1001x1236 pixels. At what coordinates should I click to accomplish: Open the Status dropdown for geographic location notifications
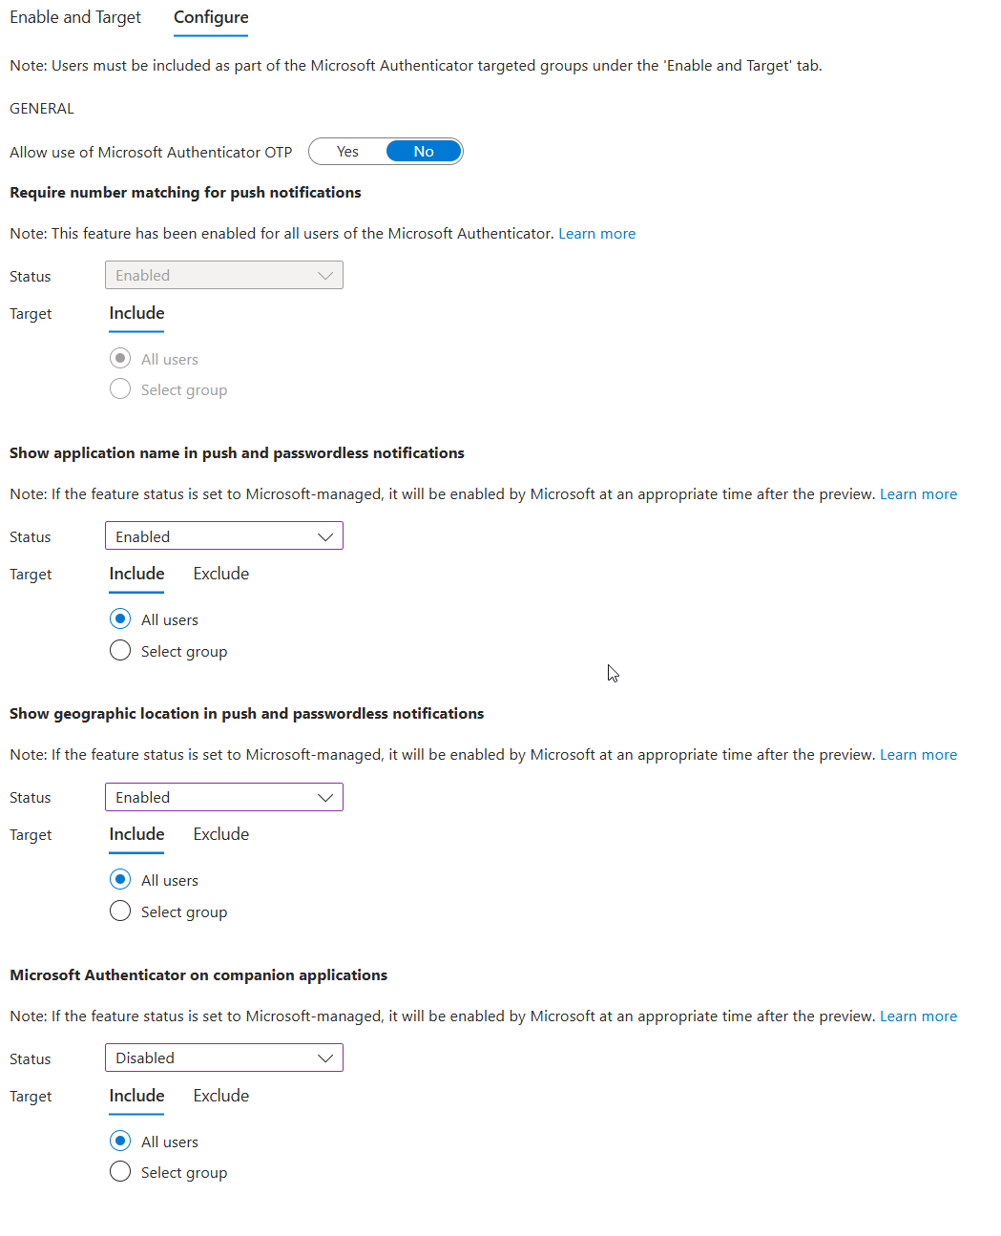[223, 797]
